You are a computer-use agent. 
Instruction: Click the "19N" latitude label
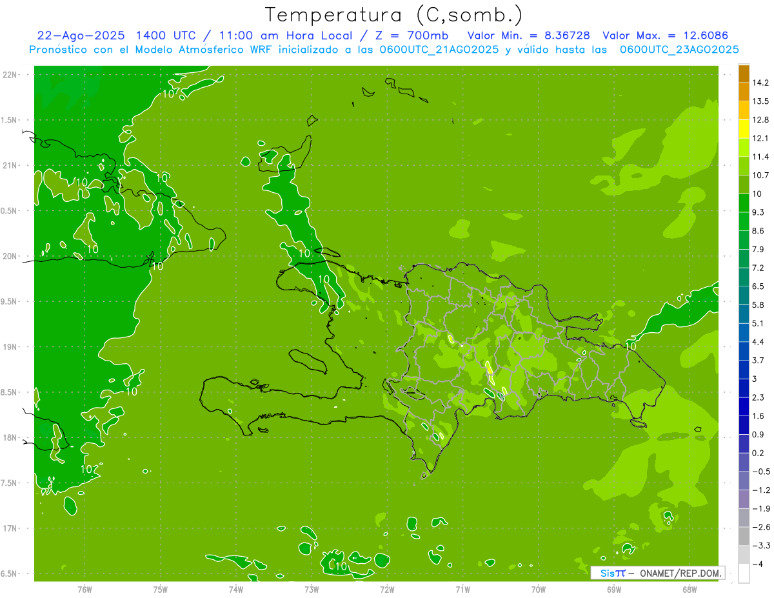coord(8,347)
